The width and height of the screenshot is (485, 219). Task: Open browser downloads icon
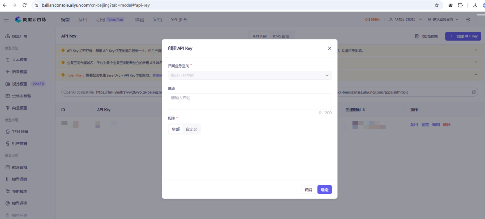point(475,5)
